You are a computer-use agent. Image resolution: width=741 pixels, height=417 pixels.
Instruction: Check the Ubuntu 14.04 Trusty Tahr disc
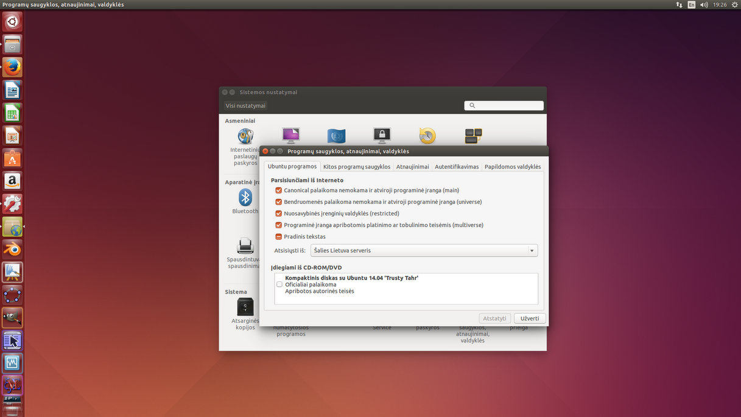click(x=279, y=284)
